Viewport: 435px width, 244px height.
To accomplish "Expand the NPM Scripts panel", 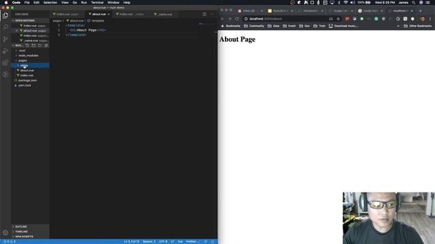I will tap(24, 237).
